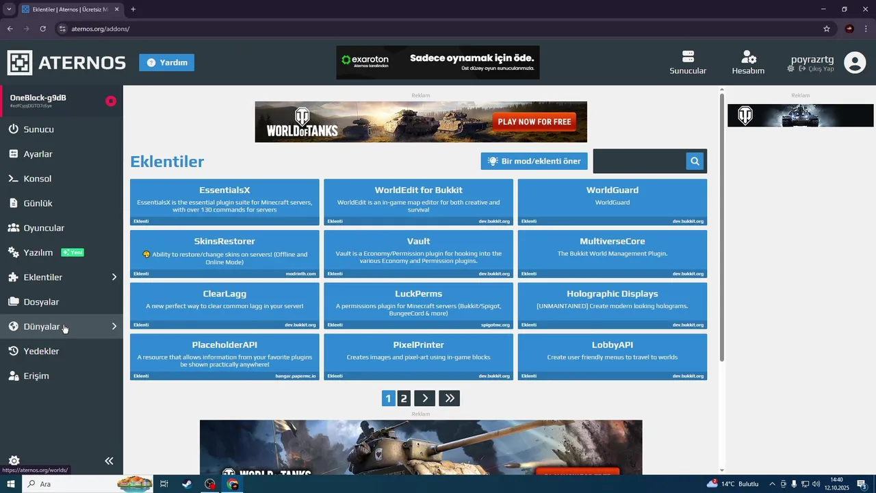This screenshot has height=493, width=876.
Task: Click the Dosyalar folder icon
Action: 13,302
